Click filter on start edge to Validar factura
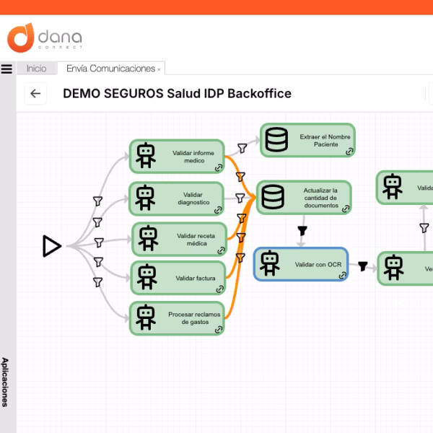Viewport: 433px width, 433px height. click(x=98, y=262)
